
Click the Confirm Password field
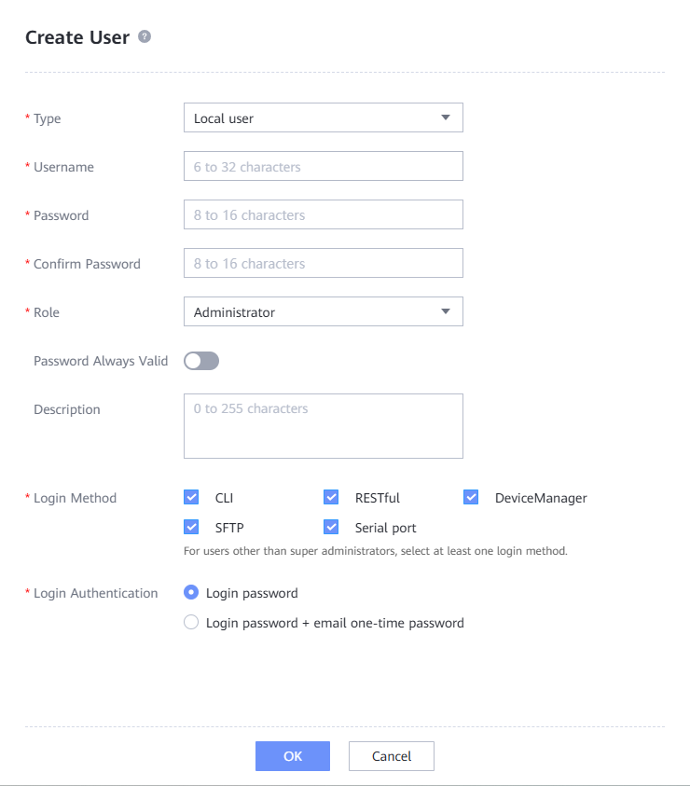[323, 264]
